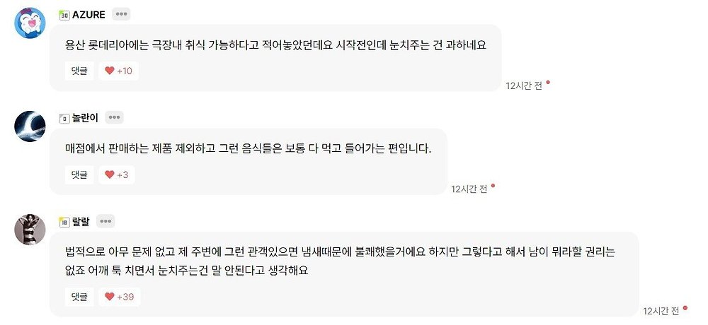Like 놀란이's comment with +3 hearts
Viewport: 708px width, 325px height.
116,175
